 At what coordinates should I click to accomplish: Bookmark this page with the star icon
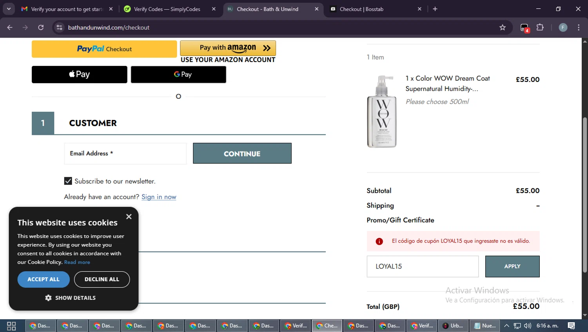(x=503, y=27)
